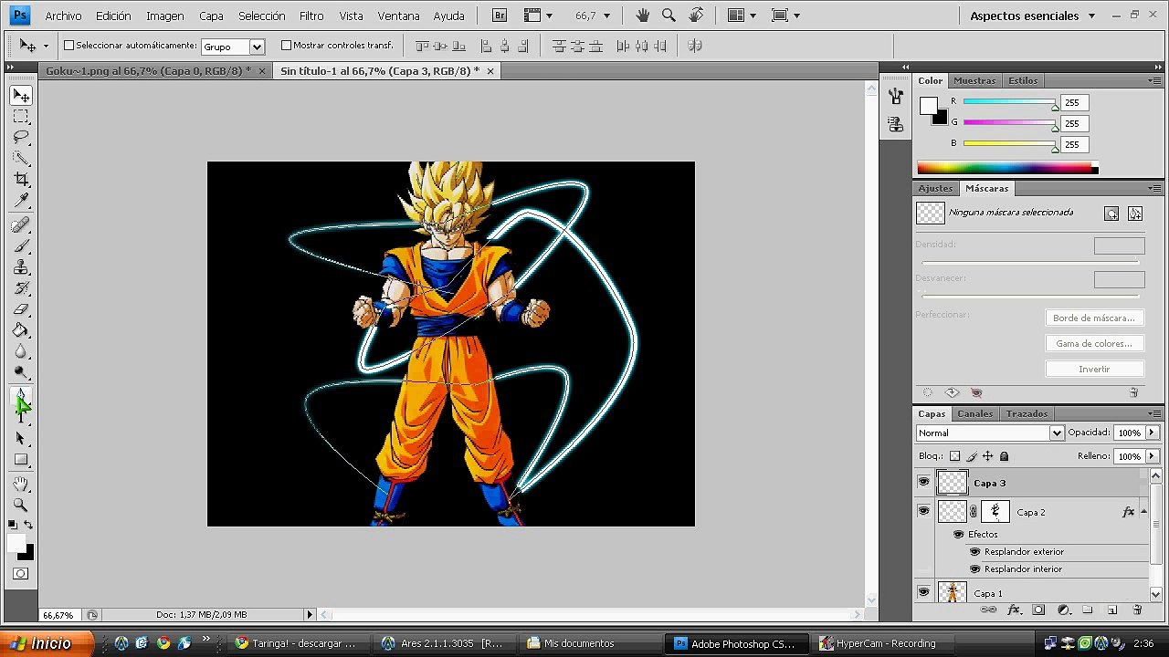Image resolution: width=1169 pixels, height=657 pixels.
Task: Select the Rectangle shape tool
Action: [21, 460]
